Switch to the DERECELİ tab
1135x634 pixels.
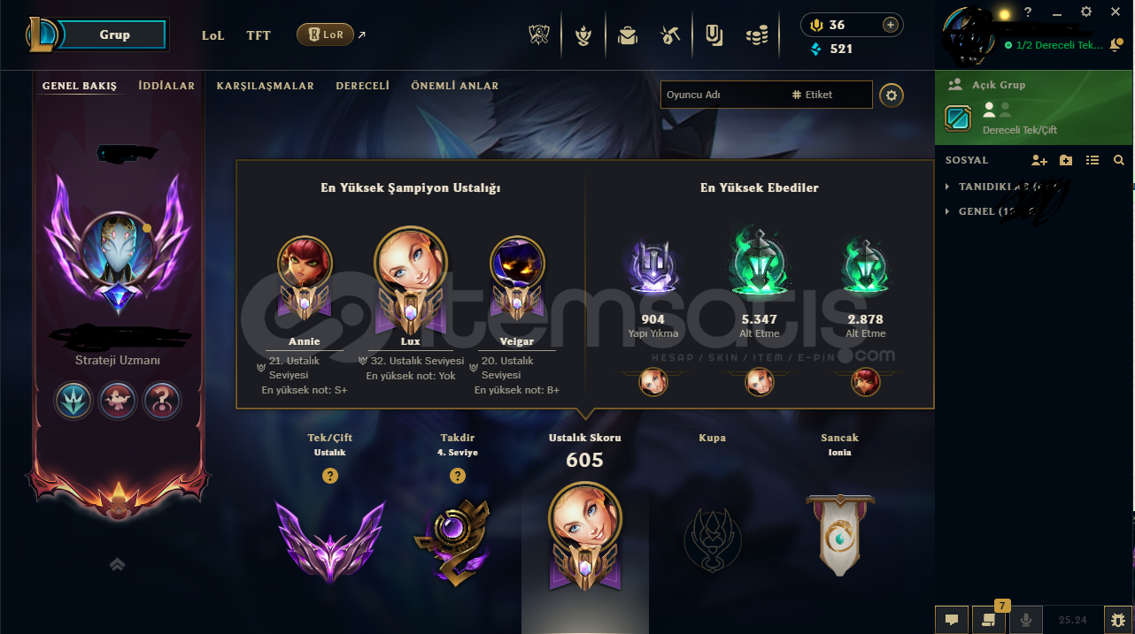(x=363, y=86)
